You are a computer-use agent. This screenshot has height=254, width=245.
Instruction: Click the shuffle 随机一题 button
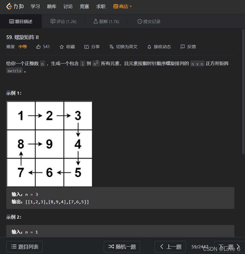[122, 247]
